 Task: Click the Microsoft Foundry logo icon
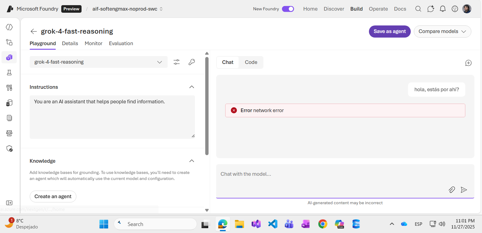coord(10,9)
